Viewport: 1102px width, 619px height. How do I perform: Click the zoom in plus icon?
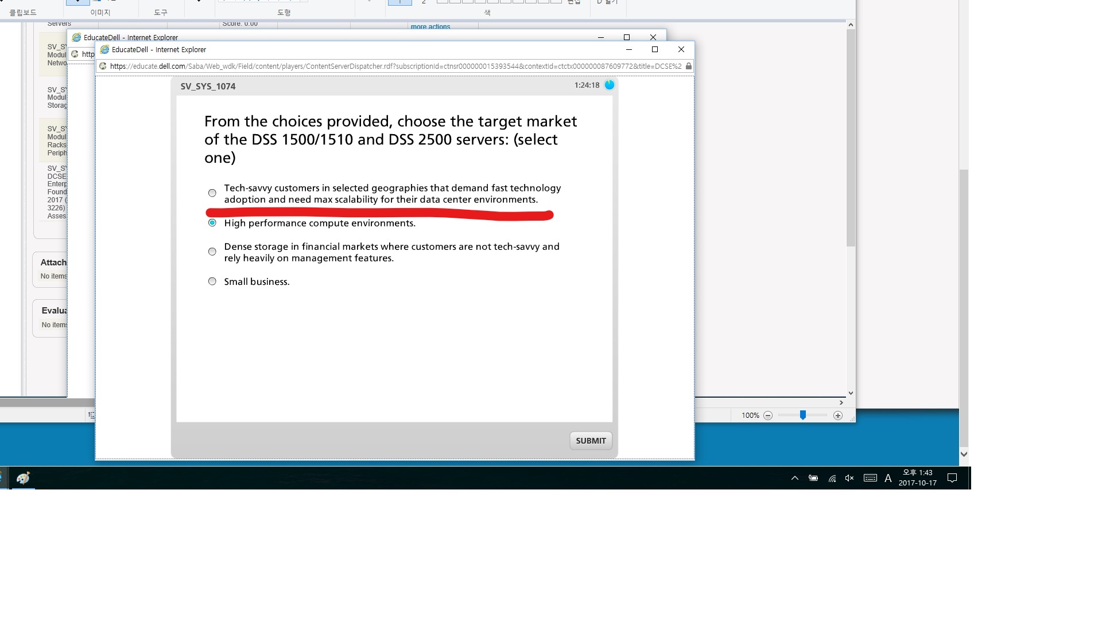[x=838, y=416]
